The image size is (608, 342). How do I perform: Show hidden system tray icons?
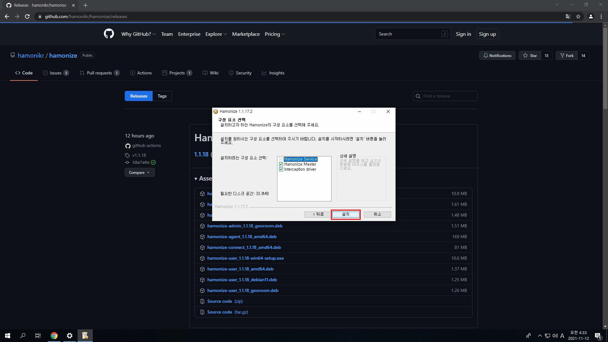[x=540, y=336]
